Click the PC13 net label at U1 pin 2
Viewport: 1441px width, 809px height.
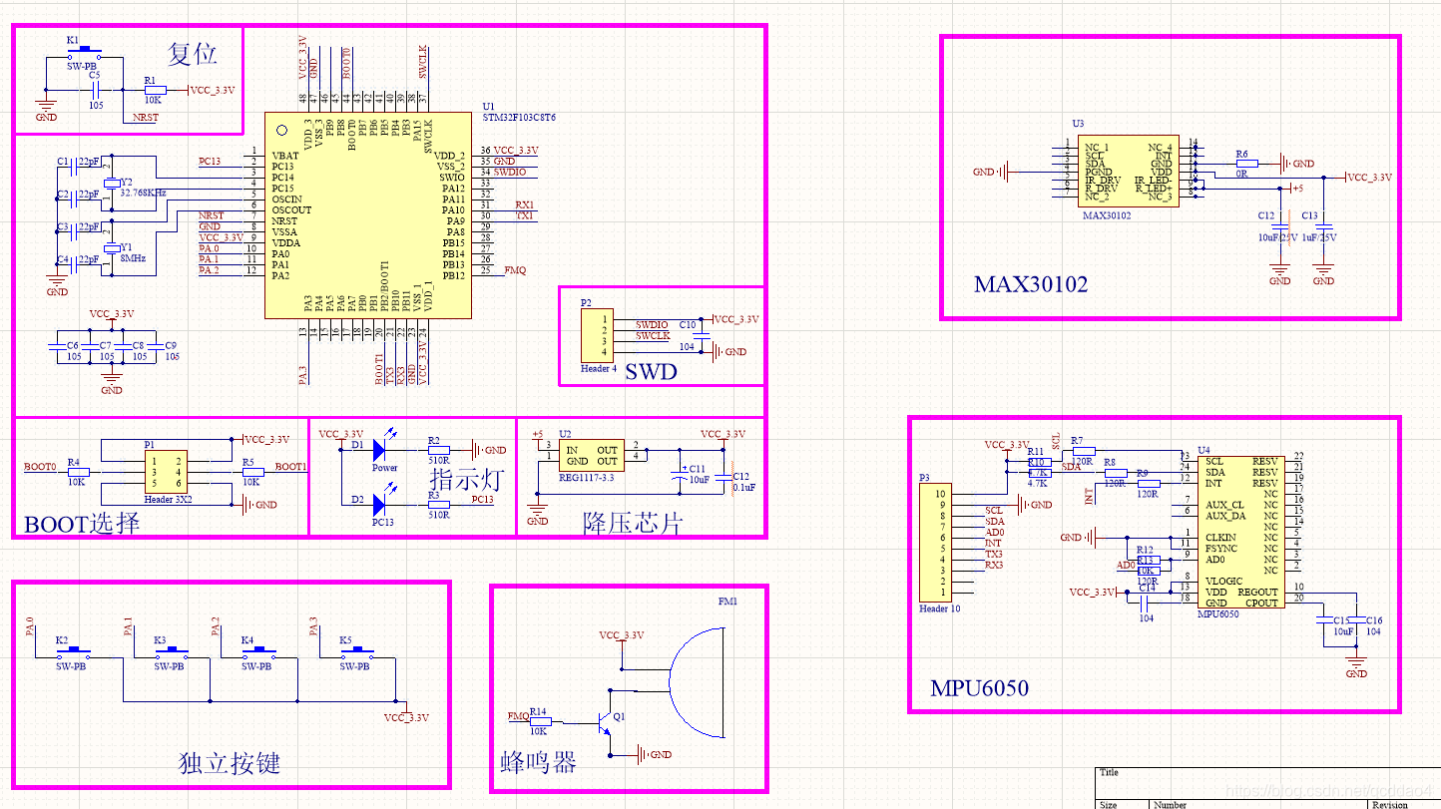tap(210, 162)
